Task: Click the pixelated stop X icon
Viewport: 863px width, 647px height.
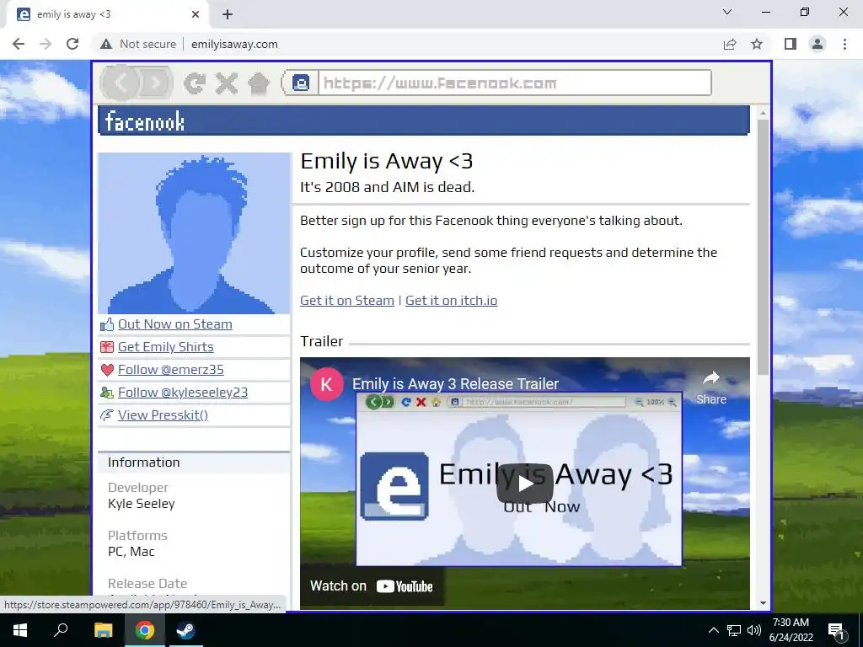Action: [x=226, y=83]
